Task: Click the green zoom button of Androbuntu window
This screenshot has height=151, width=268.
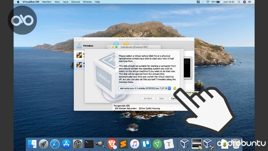Action: pyautogui.click(x=116, y=47)
